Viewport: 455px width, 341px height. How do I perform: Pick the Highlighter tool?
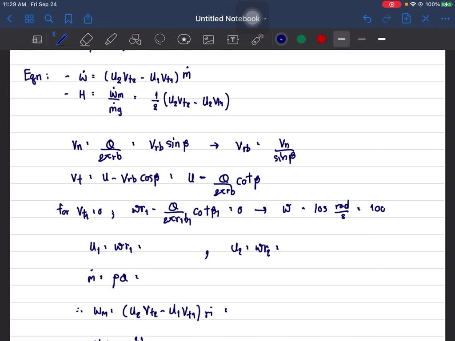(111, 39)
